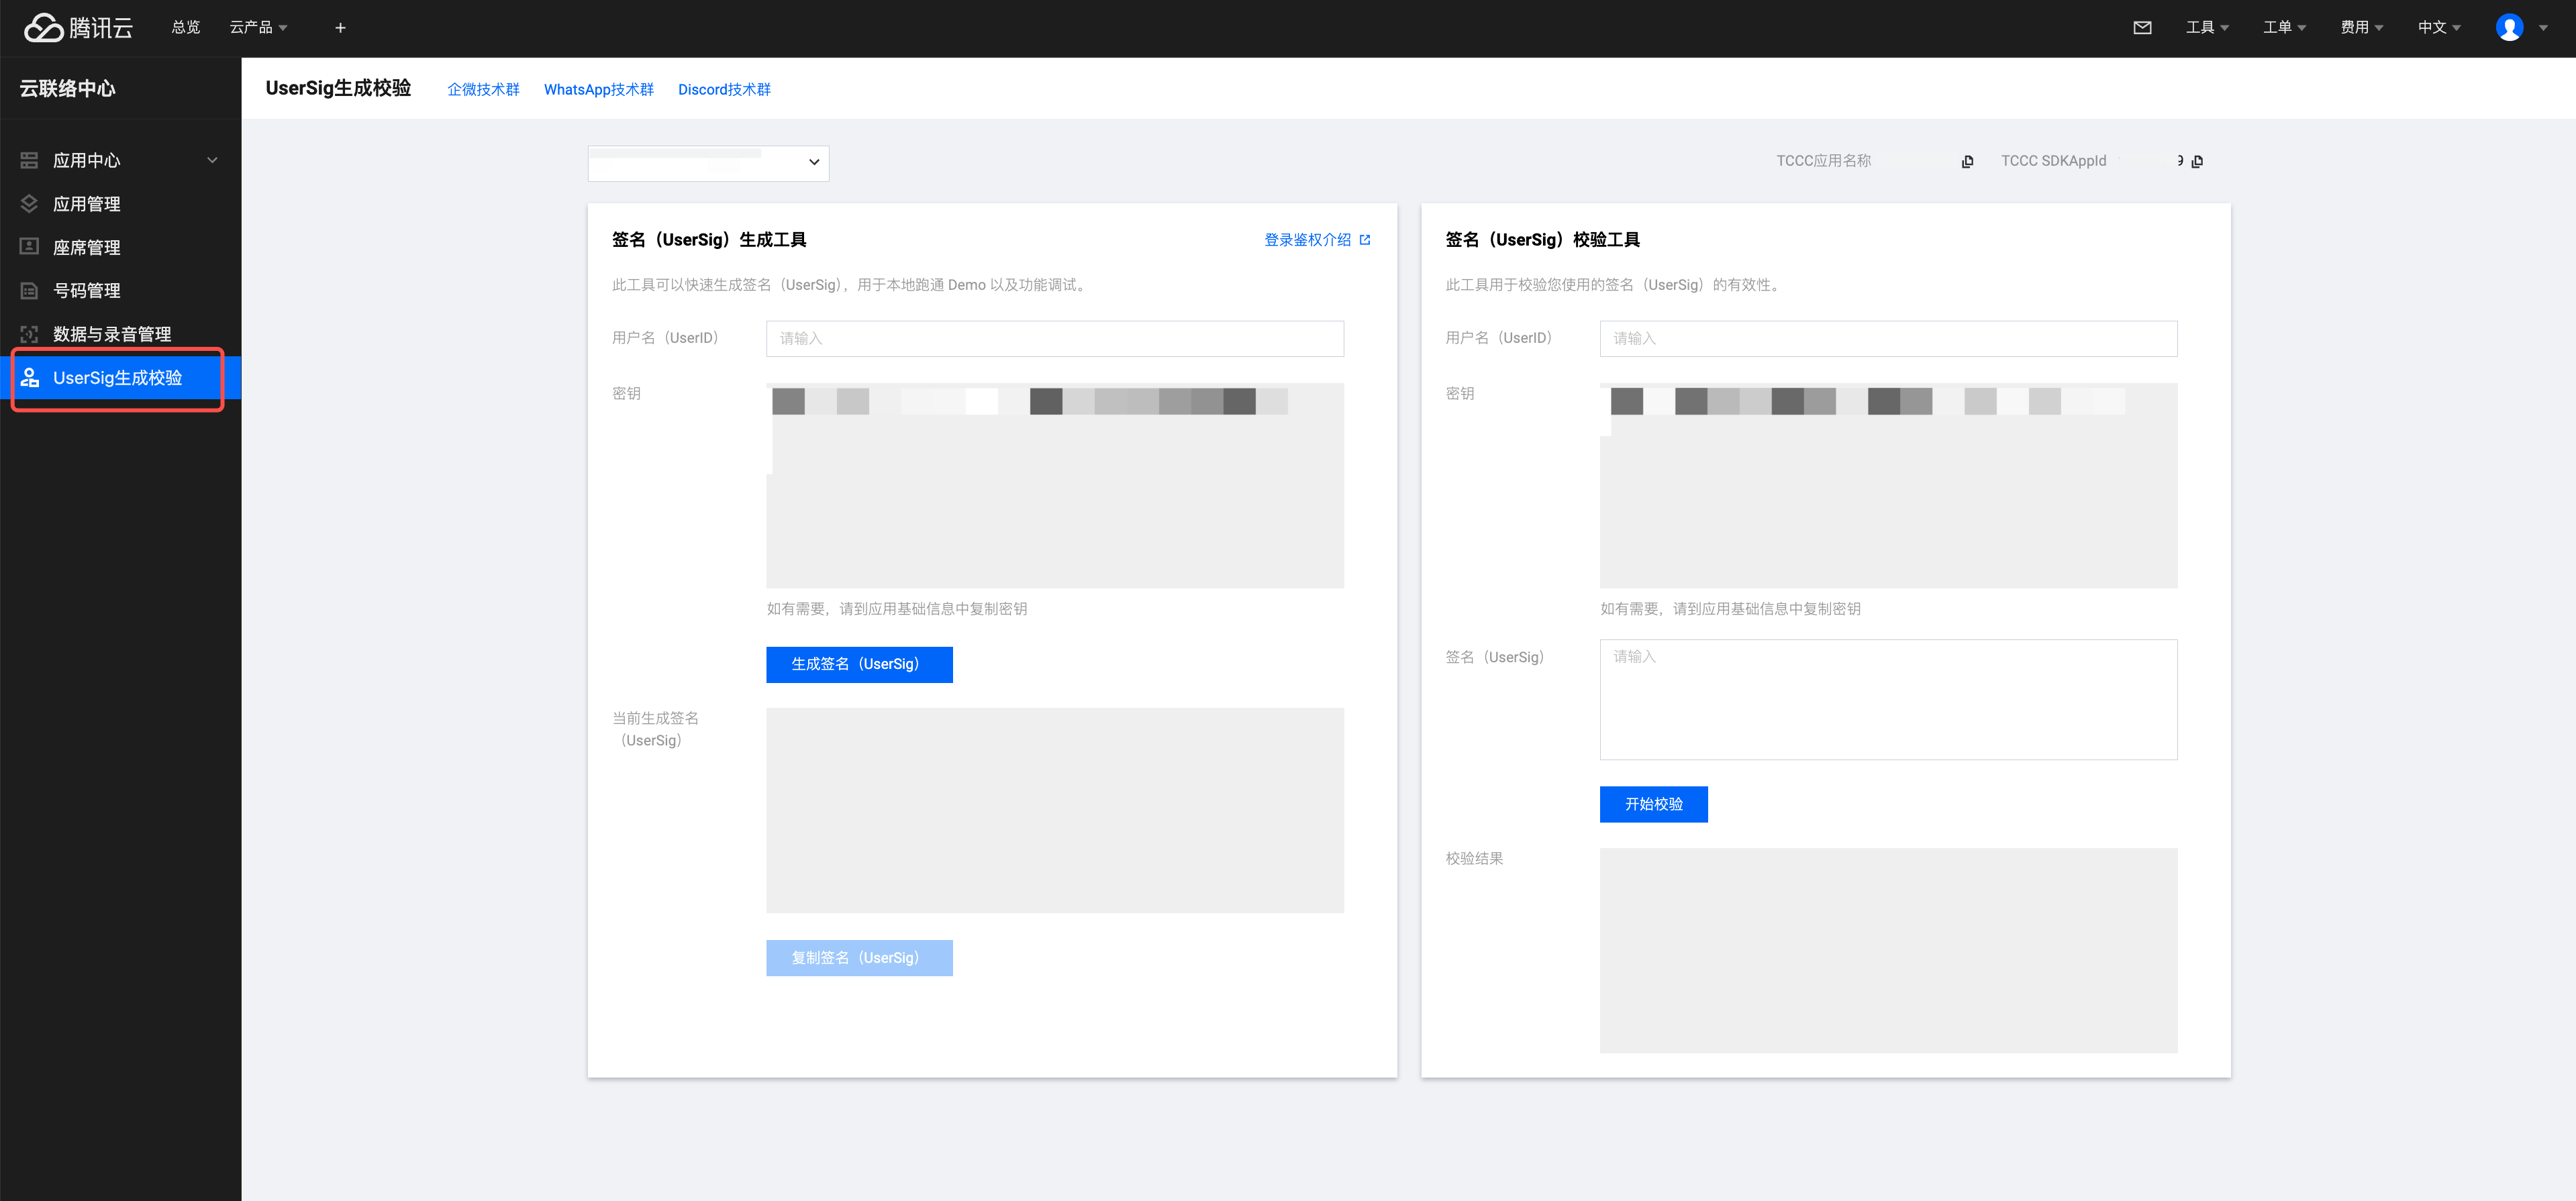Open 数据与录音管理 sidebar item
This screenshot has height=1201, width=2576.
point(112,334)
